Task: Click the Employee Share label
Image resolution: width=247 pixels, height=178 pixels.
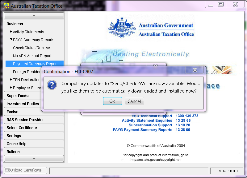Action: pos(27,88)
